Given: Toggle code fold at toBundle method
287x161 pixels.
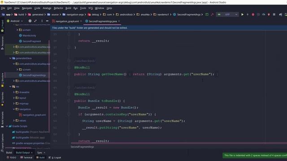Looking at the screenshot, I should [x=69, y=101].
